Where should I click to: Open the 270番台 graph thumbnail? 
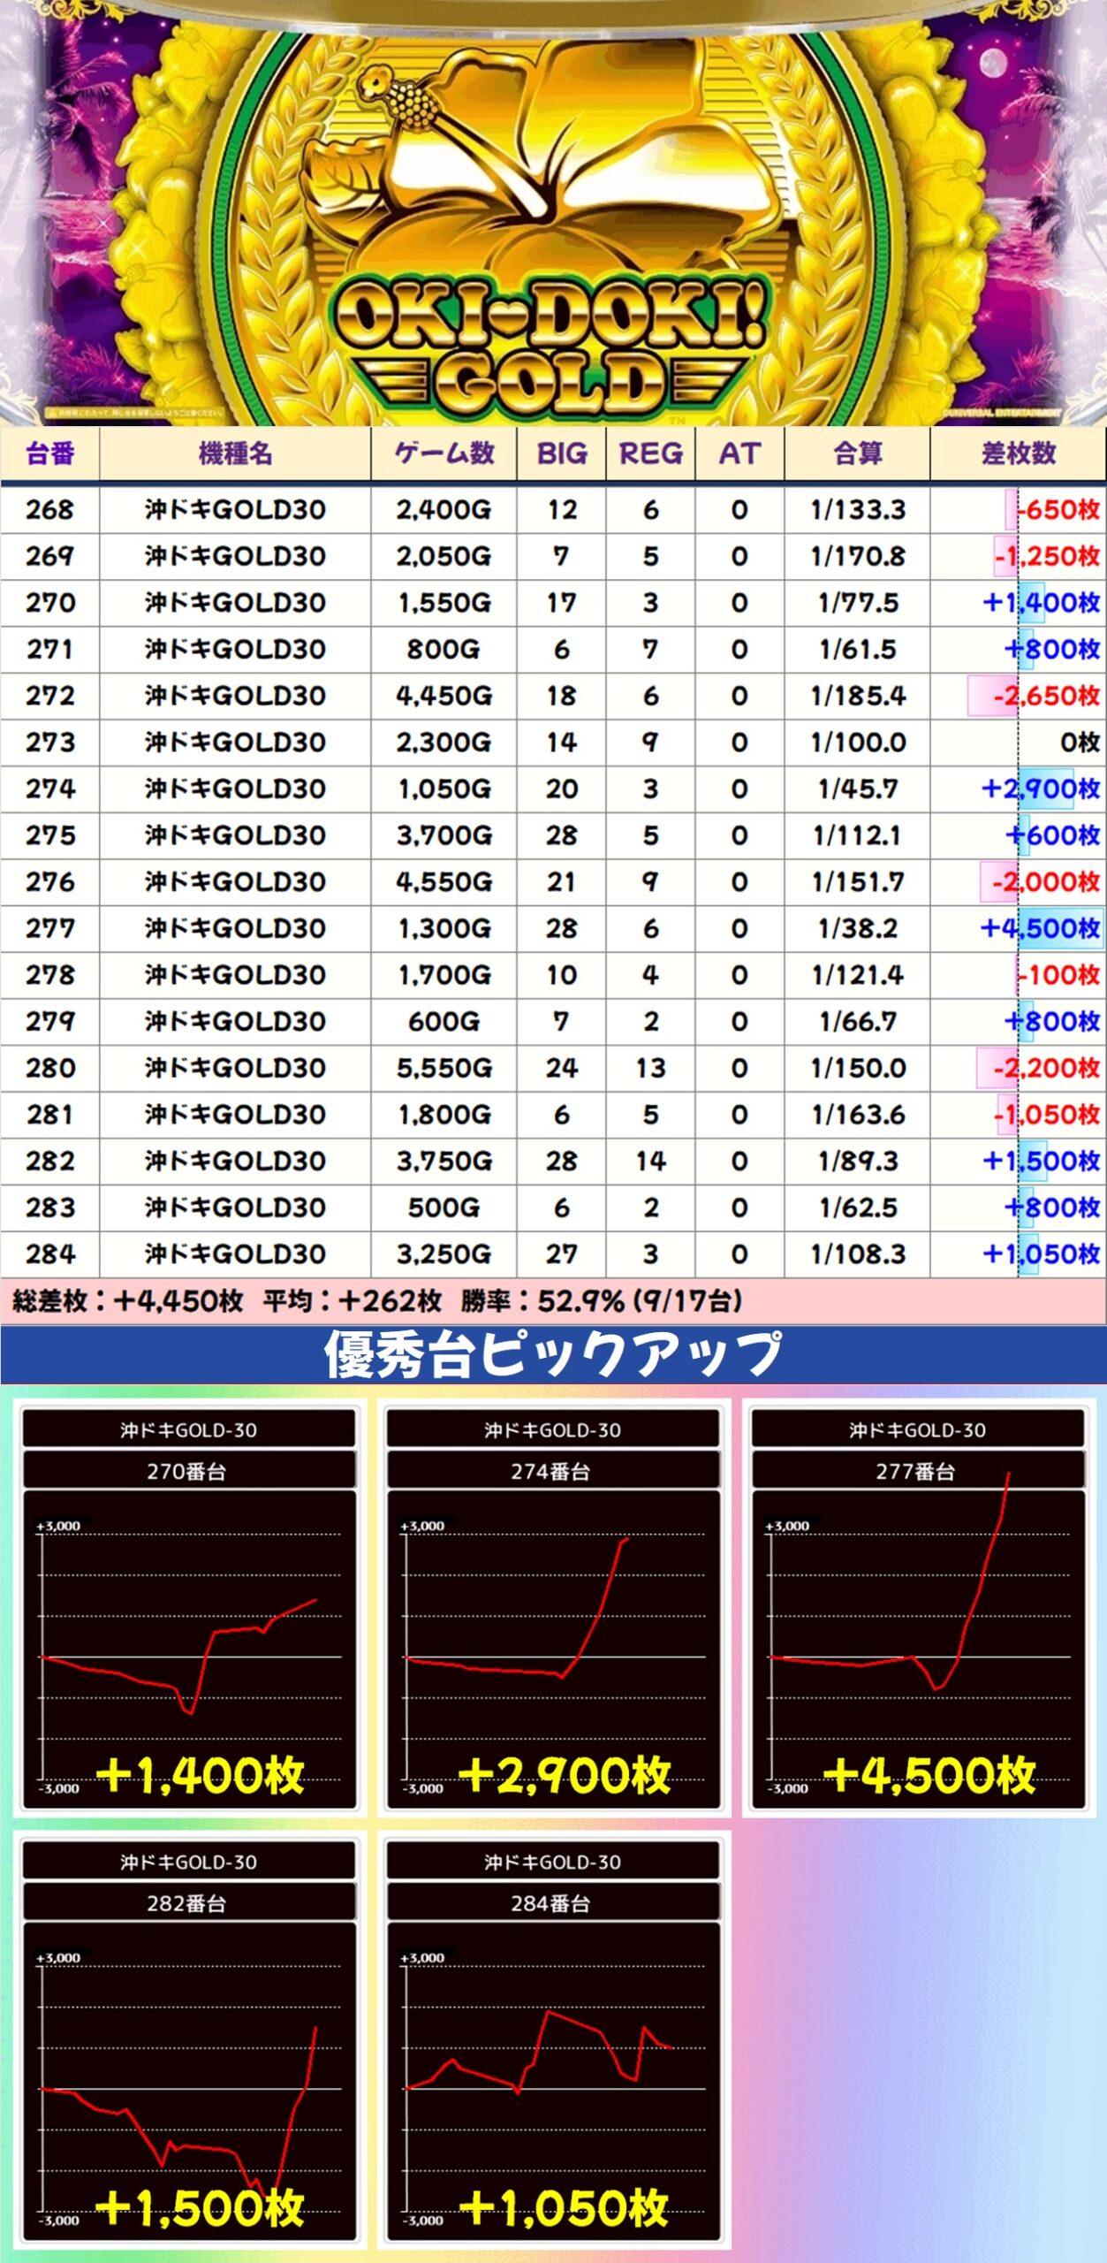point(189,1607)
